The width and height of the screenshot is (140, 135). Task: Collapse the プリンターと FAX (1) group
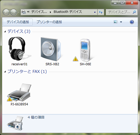[x=5, y=72]
